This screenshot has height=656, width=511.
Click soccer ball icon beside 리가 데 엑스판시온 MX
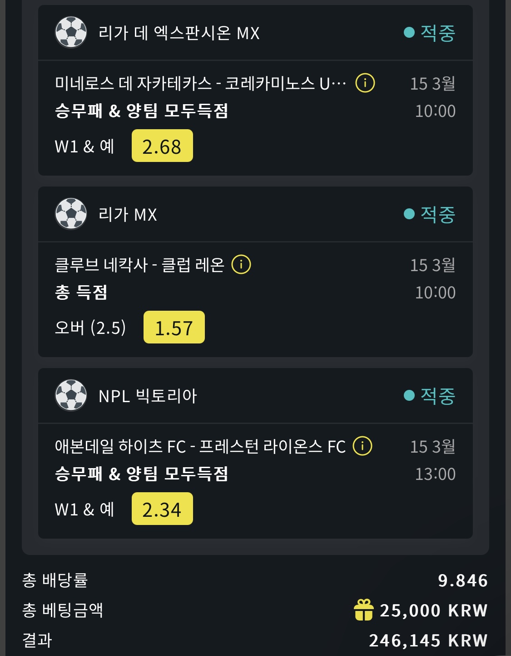71,32
